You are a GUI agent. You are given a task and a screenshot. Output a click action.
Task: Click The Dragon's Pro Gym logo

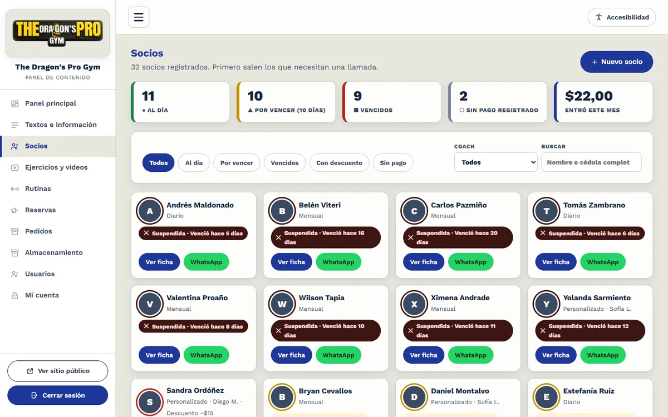58,33
